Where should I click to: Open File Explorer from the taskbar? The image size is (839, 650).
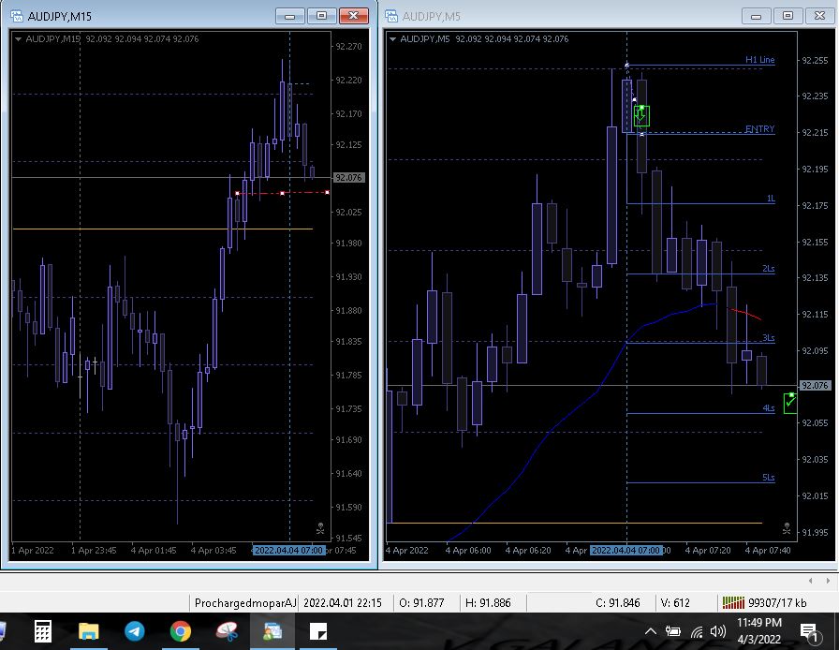tap(89, 632)
